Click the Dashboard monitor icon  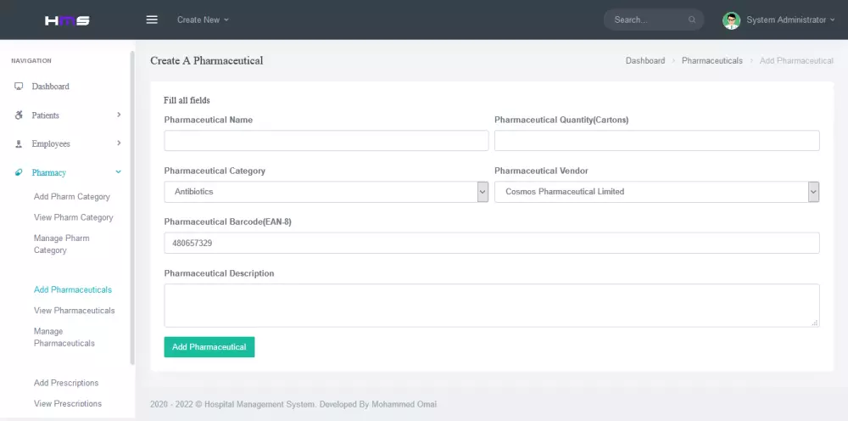pyautogui.click(x=19, y=87)
